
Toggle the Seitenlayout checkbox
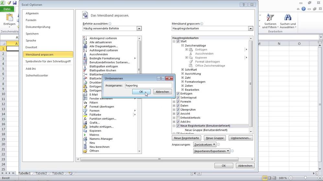point(178,97)
